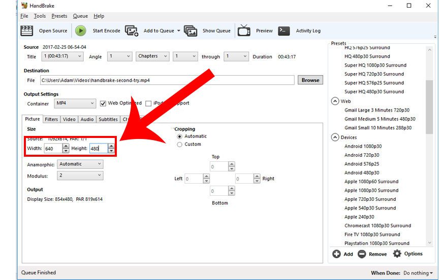
Task: Check the iPod 5G Support checkbox
Action: (148, 103)
